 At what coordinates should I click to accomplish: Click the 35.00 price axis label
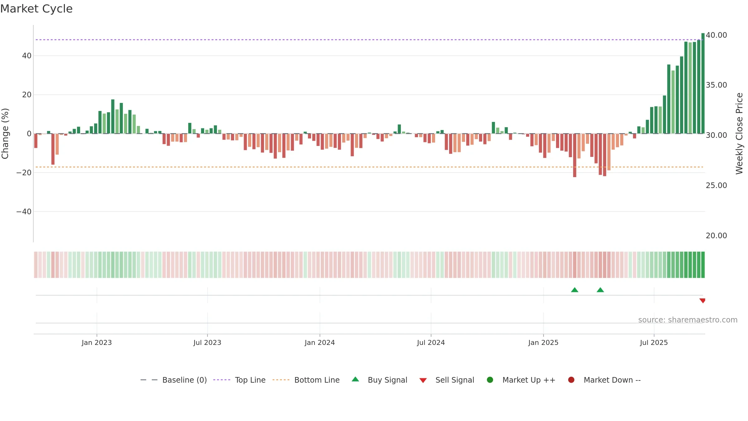point(716,85)
